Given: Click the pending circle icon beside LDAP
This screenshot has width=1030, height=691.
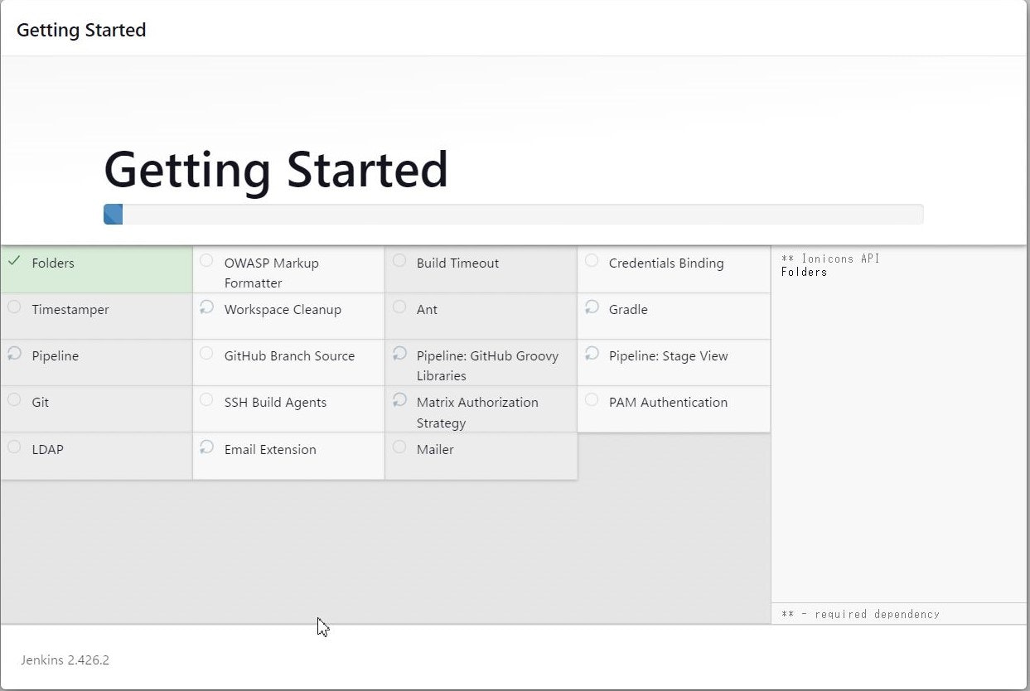Looking at the screenshot, I should pos(14,447).
